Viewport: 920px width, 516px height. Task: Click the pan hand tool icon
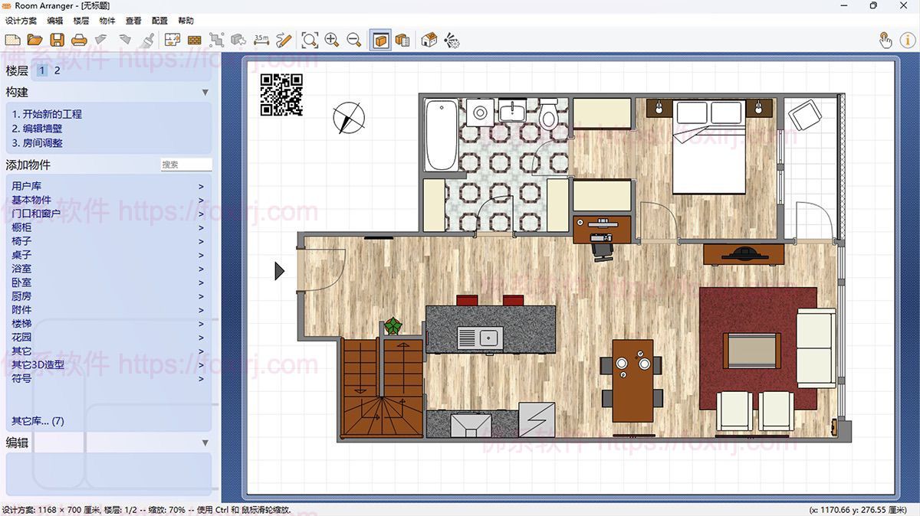tap(886, 40)
